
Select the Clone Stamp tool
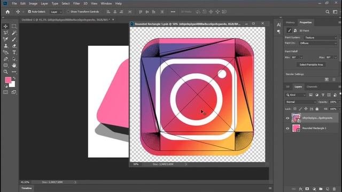[6, 46]
